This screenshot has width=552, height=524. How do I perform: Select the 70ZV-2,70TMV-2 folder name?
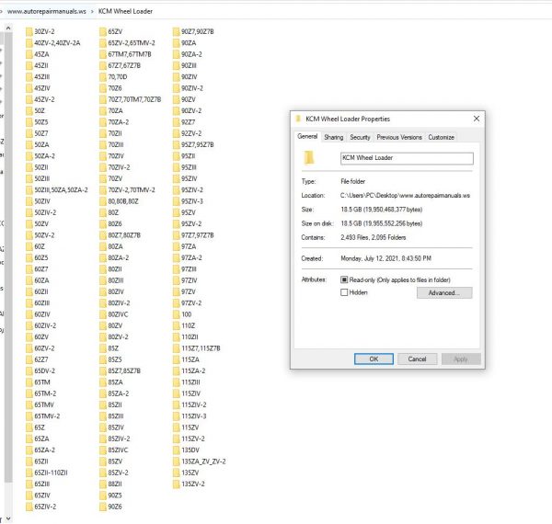[x=132, y=190]
